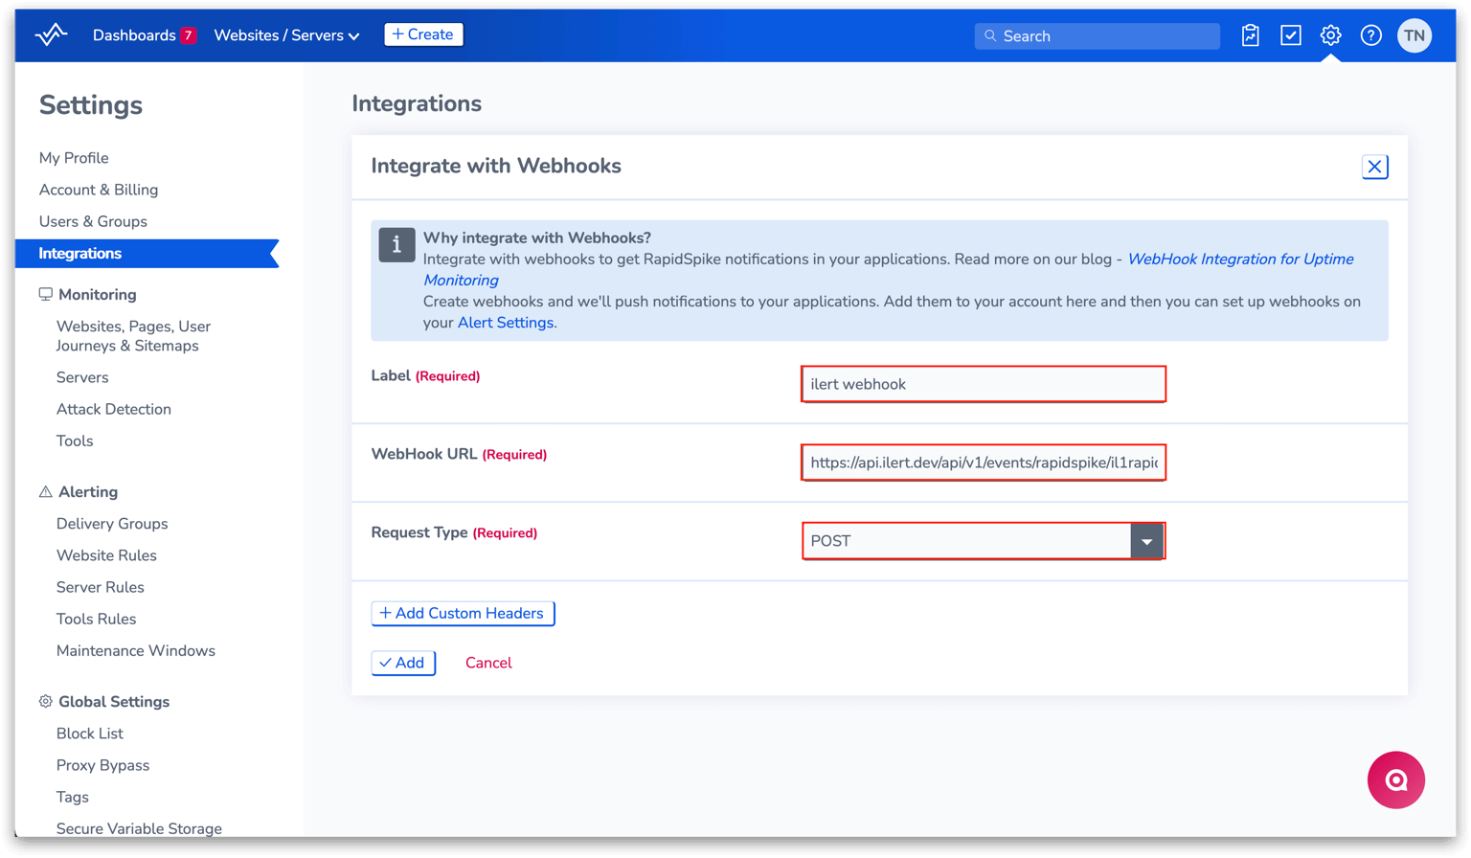The width and height of the screenshot is (1471, 858).
Task: Open Maintenance Windows settings
Action: (136, 650)
